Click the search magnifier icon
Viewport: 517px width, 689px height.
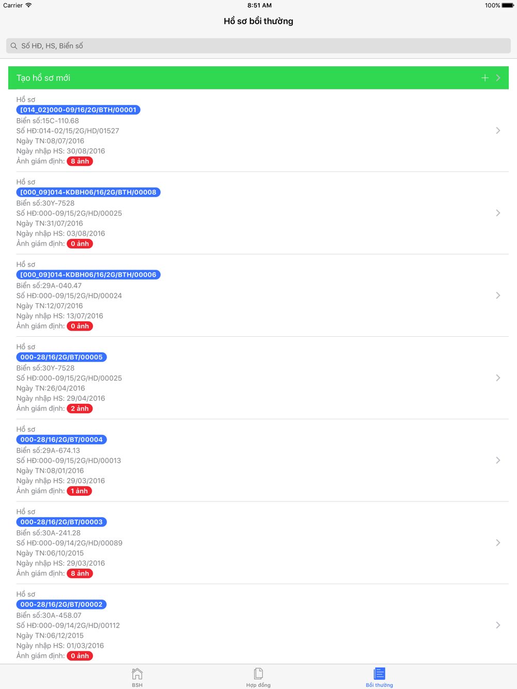point(14,46)
